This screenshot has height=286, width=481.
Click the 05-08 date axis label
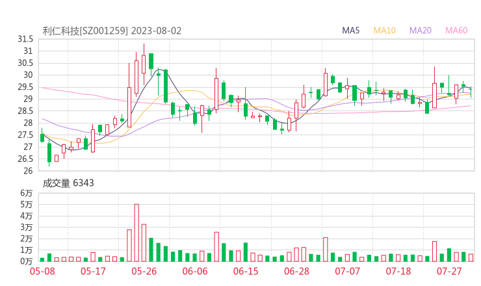[42, 271]
